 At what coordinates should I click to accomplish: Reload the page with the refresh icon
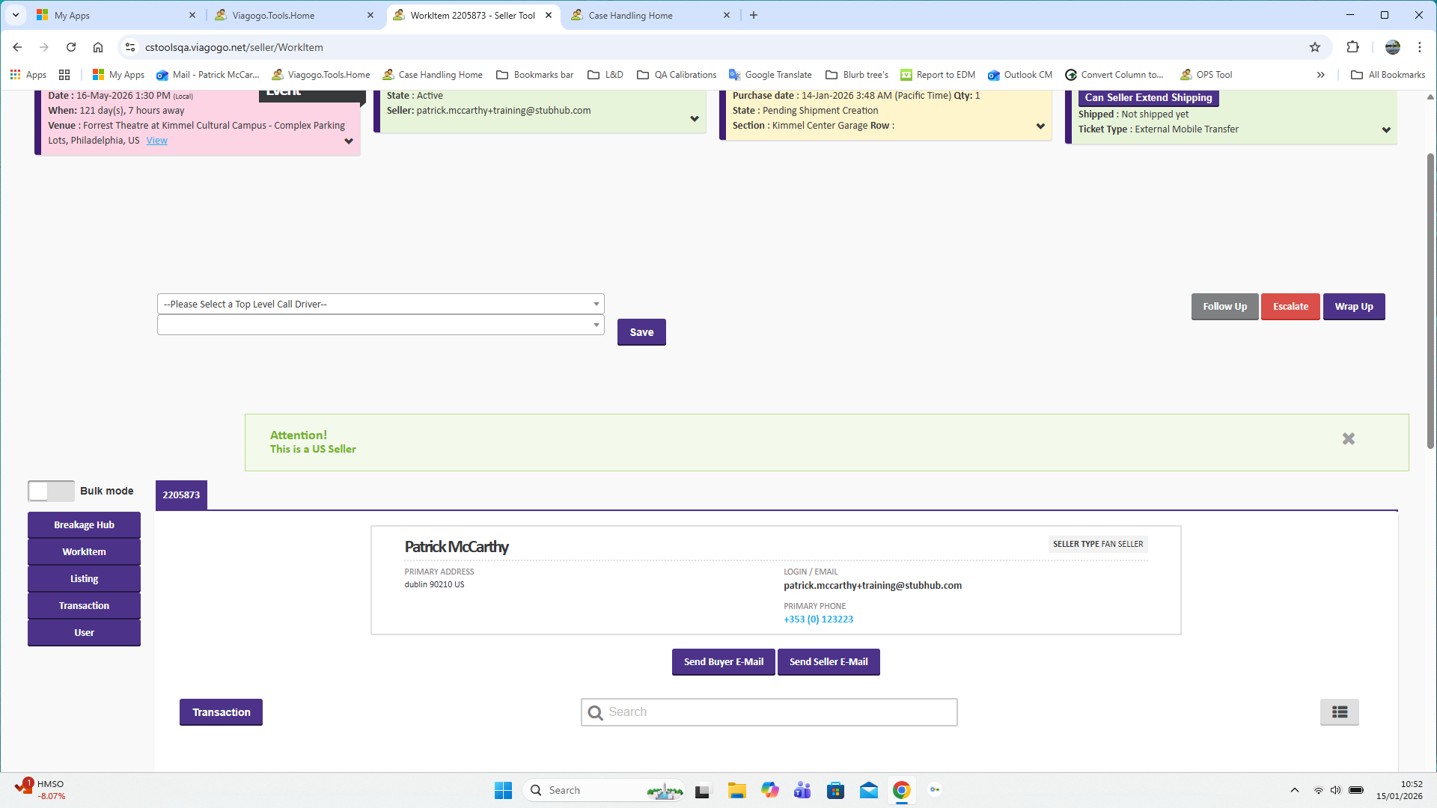[71, 47]
